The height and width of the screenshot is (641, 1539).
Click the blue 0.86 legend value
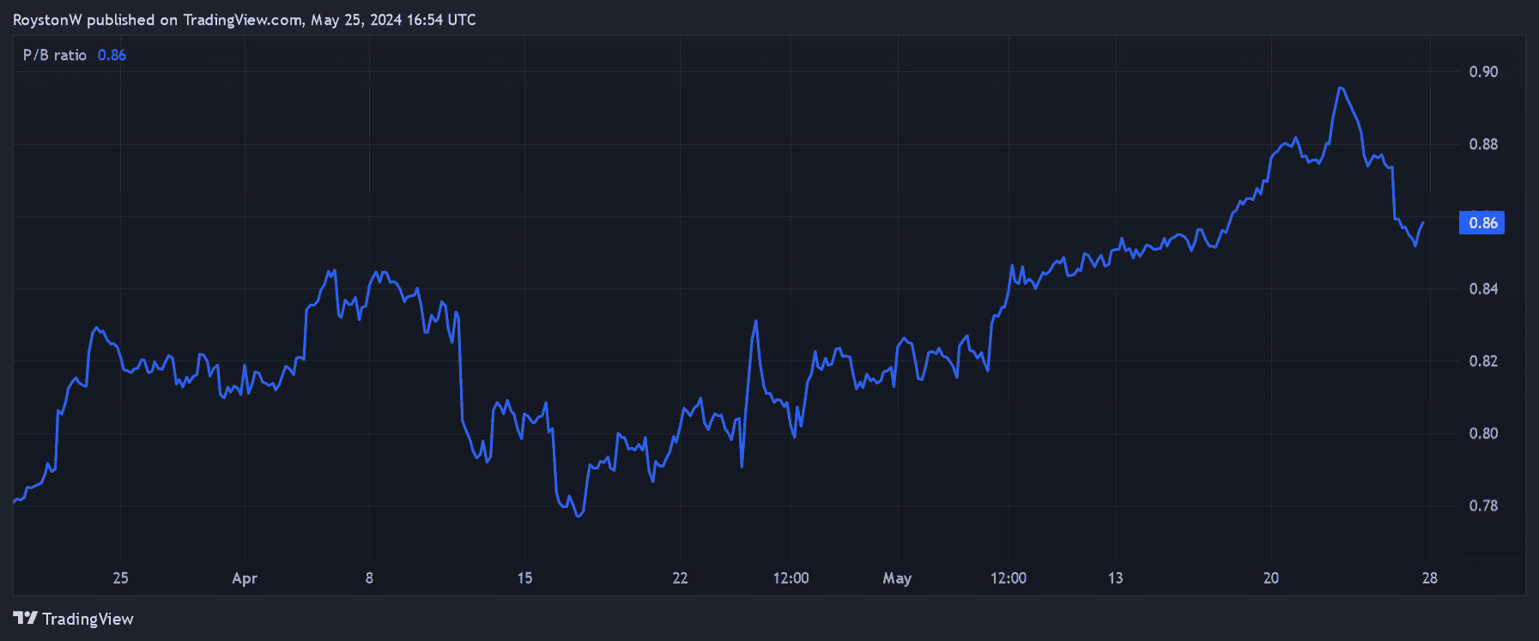tap(112, 55)
